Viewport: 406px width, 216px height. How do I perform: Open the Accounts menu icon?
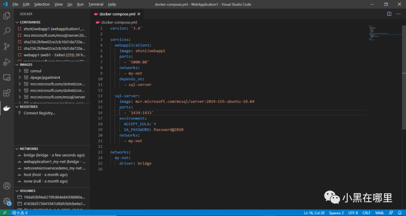point(7,186)
